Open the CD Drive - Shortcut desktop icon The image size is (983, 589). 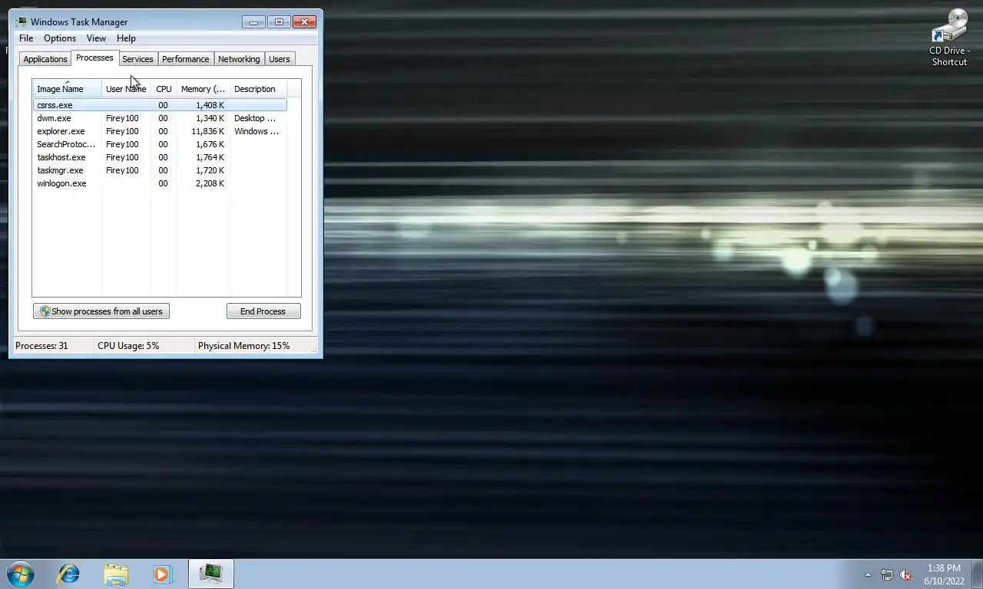(x=950, y=38)
